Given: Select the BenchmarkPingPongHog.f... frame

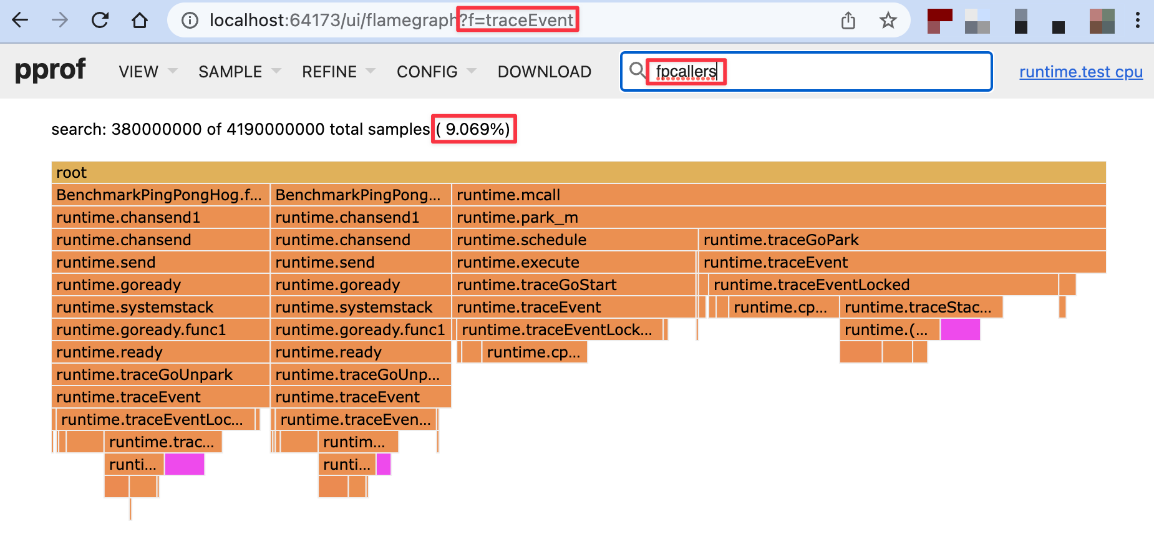Looking at the screenshot, I should pyautogui.click(x=160, y=195).
